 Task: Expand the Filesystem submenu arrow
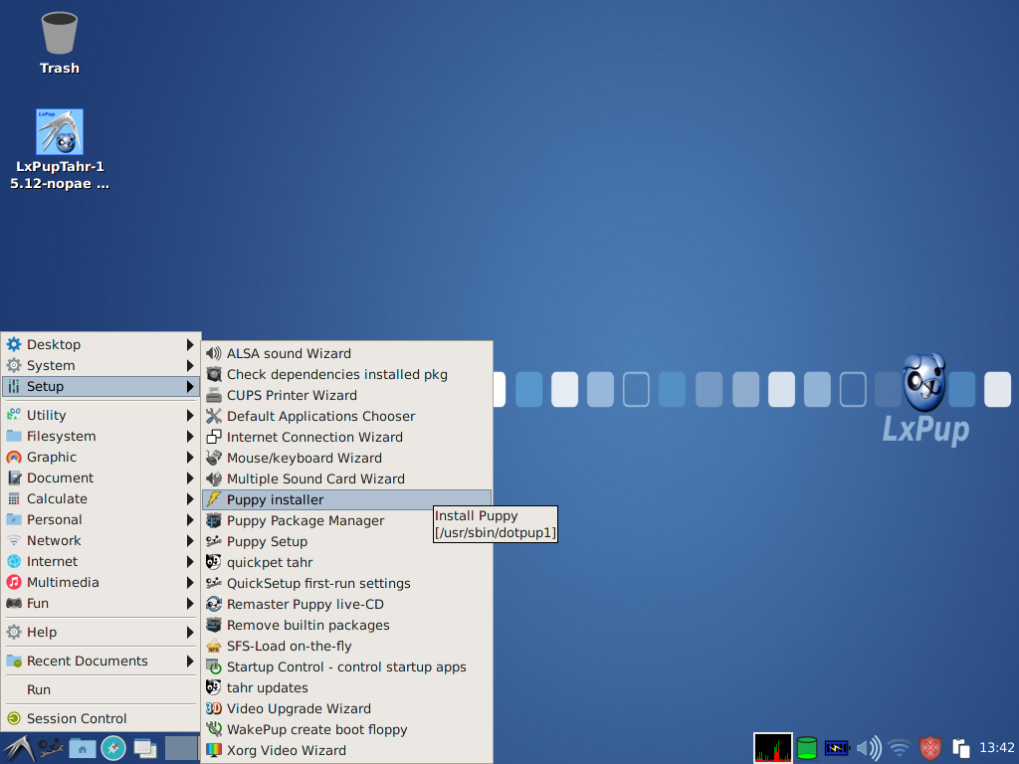click(190, 436)
